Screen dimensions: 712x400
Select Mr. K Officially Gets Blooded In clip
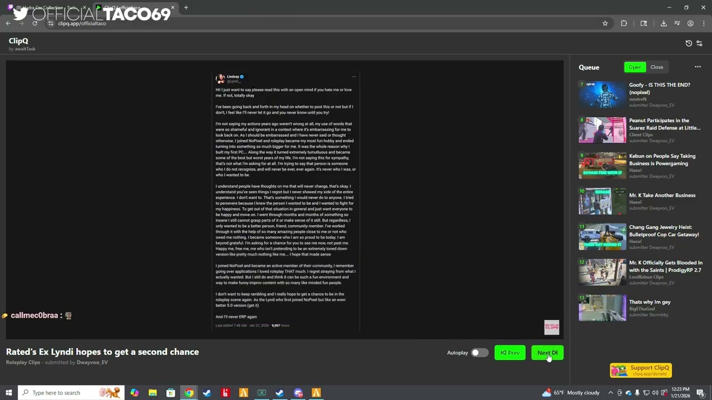(602, 272)
